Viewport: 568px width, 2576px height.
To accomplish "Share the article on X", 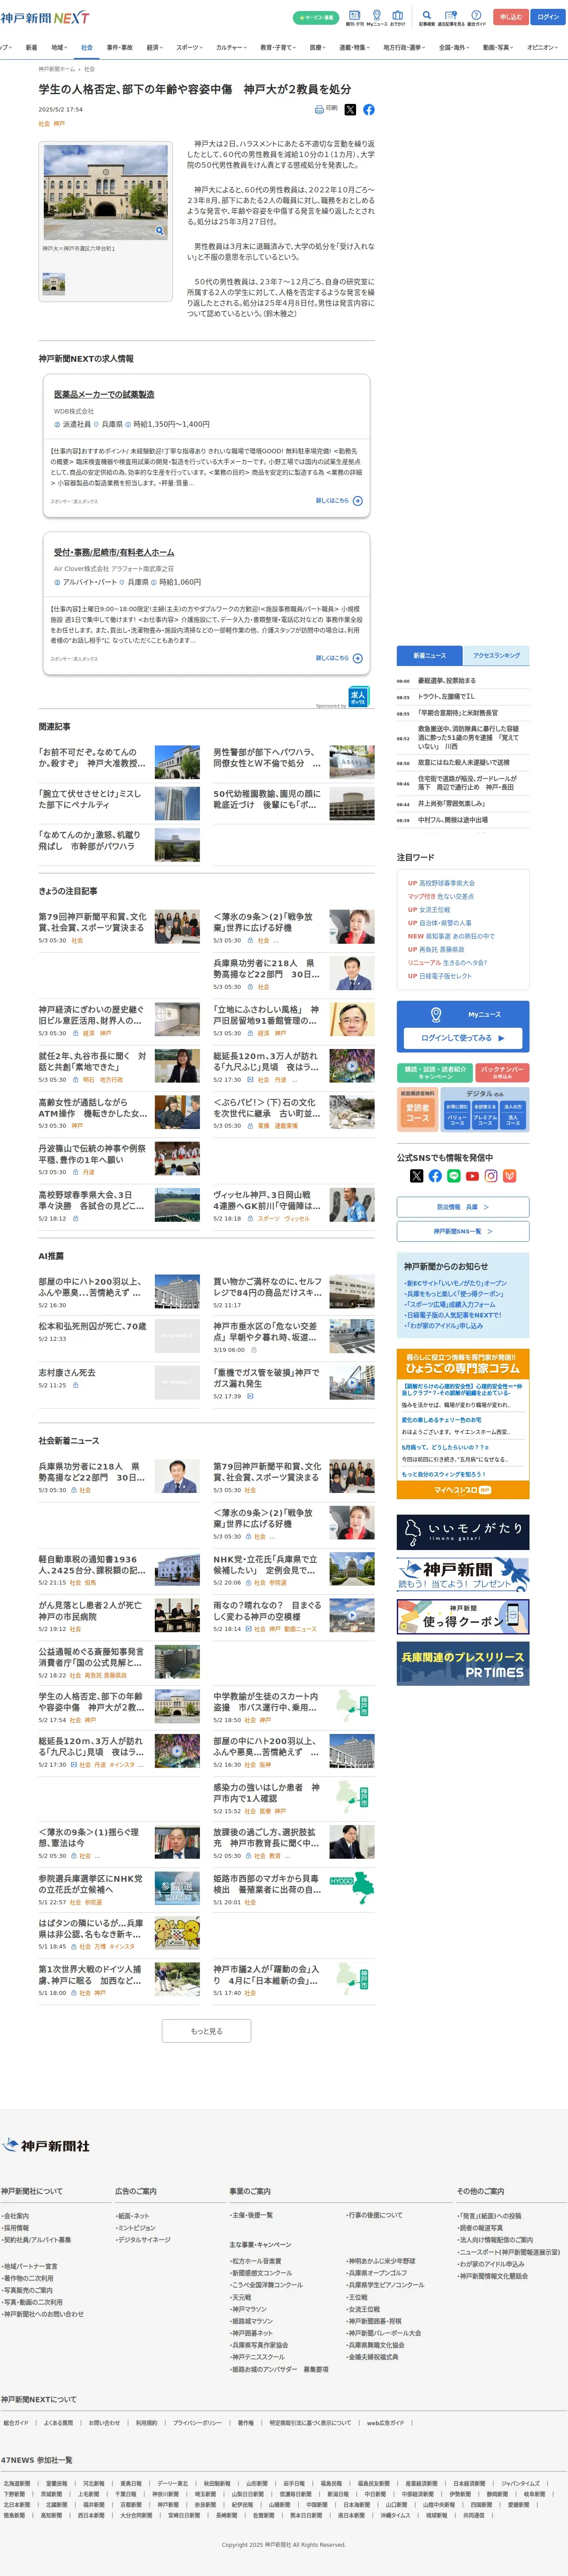I will point(350,110).
